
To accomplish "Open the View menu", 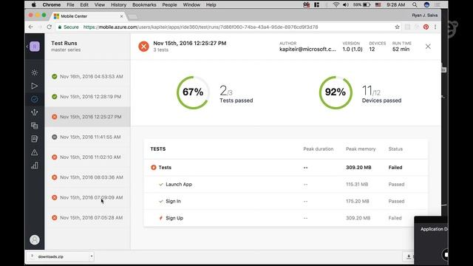I will 100,5.
